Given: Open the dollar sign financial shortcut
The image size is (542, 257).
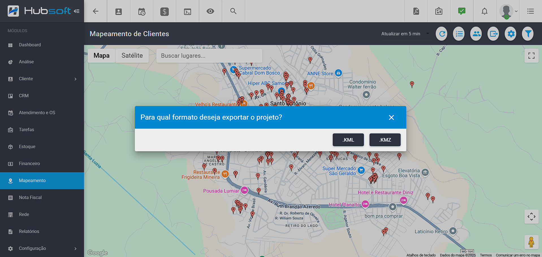Looking at the screenshot, I should (165, 11).
